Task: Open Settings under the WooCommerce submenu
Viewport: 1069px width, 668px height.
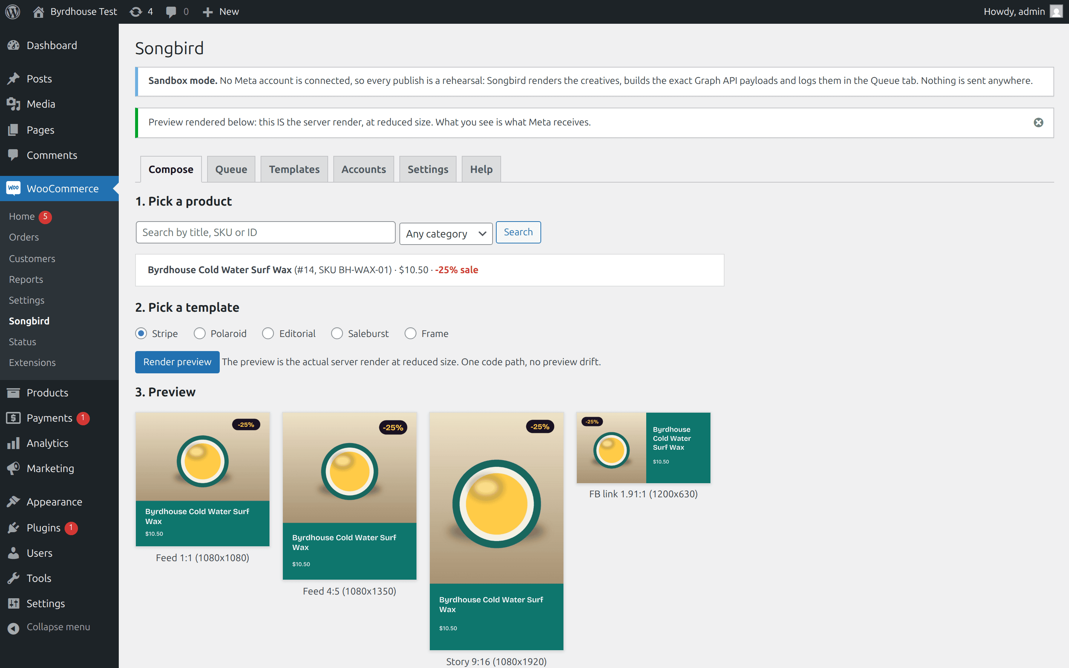Action: tap(26, 300)
